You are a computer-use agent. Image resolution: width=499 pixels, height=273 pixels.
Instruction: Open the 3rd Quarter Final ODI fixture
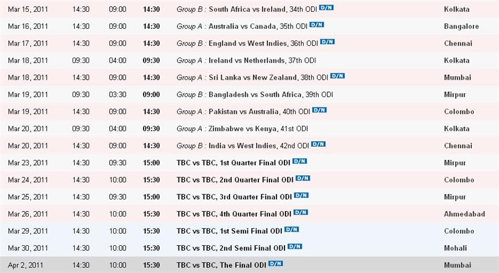[234, 197]
